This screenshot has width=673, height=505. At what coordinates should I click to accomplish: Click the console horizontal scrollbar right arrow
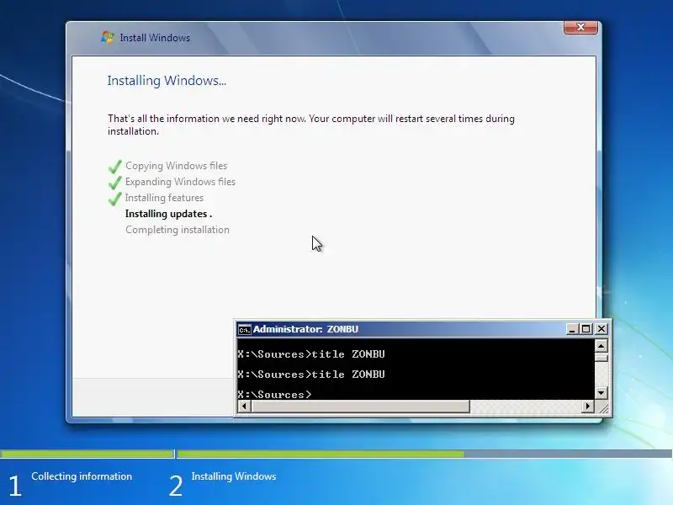tap(587, 407)
